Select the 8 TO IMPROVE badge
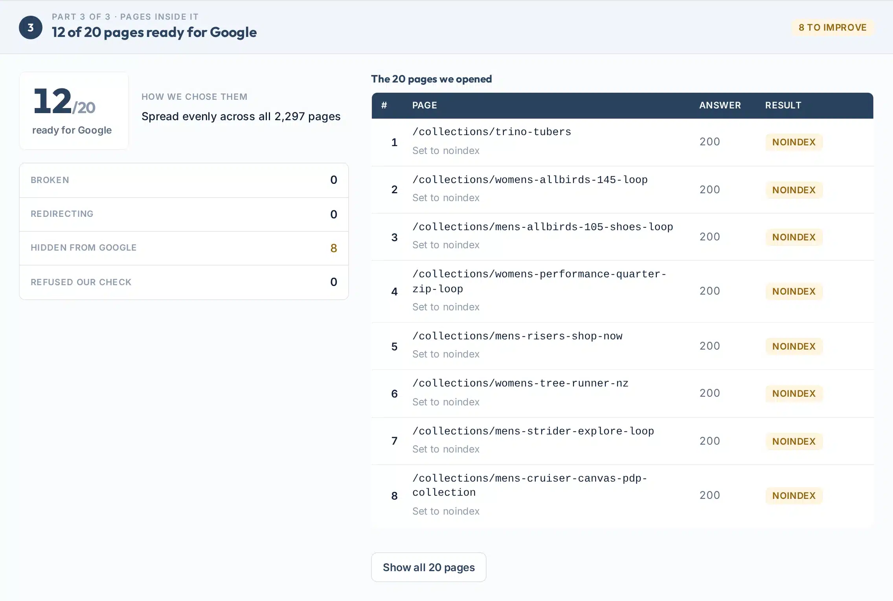893x601 pixels. [832, 27]
